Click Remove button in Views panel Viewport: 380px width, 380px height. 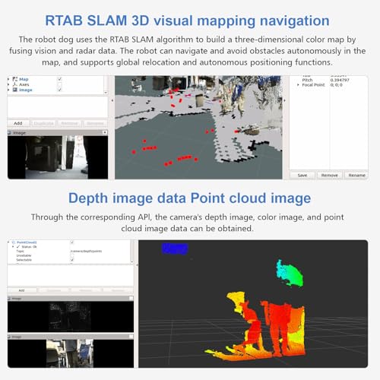(x=329, y=176)
